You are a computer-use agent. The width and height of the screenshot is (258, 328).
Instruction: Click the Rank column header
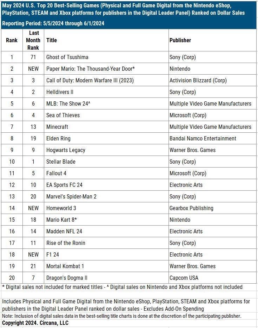(12, 40)
